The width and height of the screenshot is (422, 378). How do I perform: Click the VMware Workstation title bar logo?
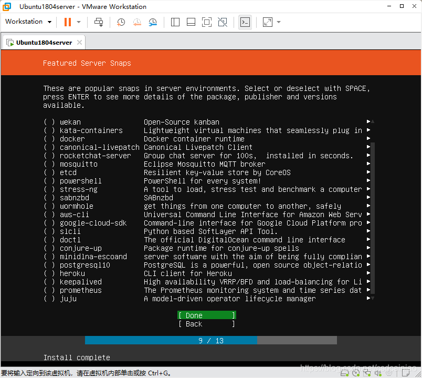coord(7,7)
